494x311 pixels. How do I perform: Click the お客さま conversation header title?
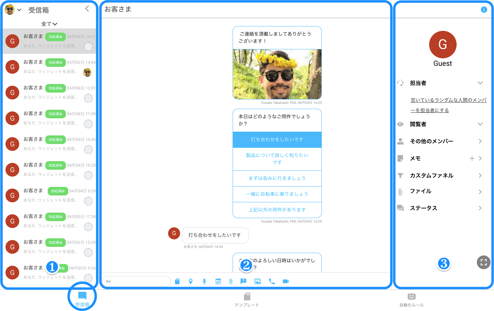118,9
